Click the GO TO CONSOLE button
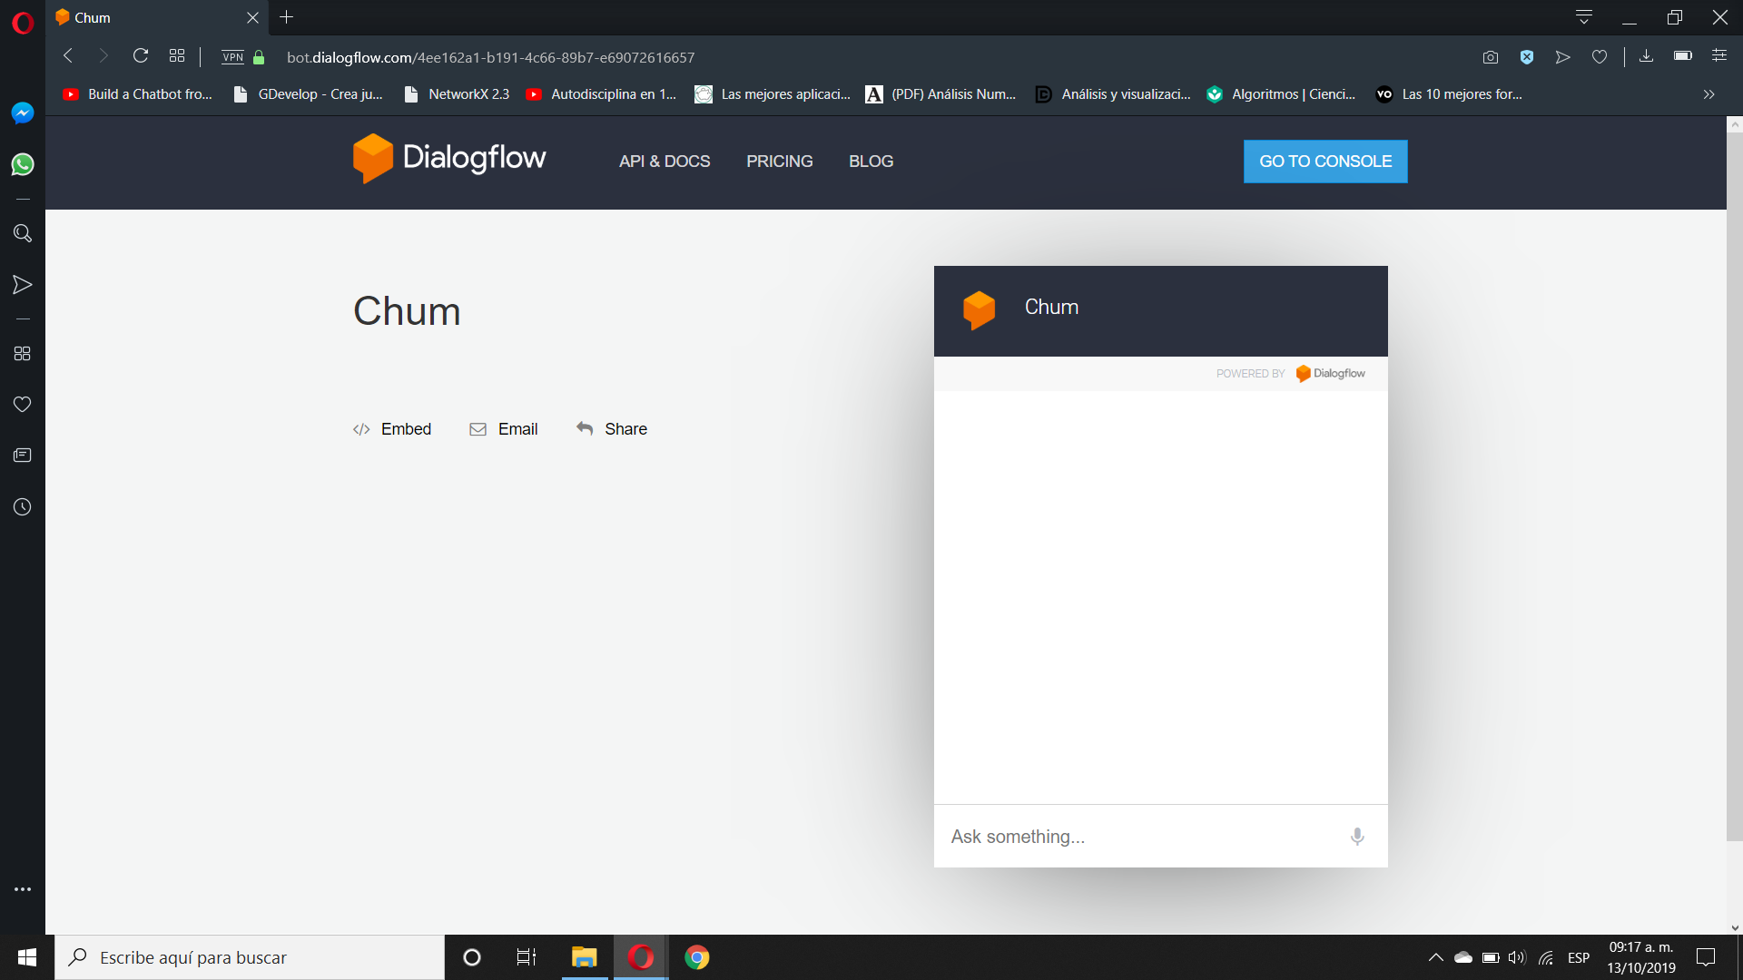Screen dimensions: 1743x980 (1324, 162)
